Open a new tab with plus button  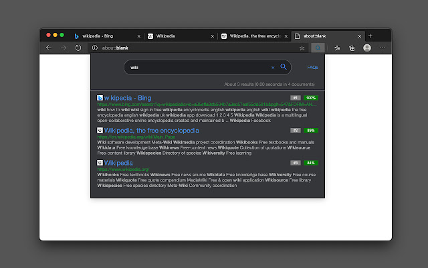point(370,36)
